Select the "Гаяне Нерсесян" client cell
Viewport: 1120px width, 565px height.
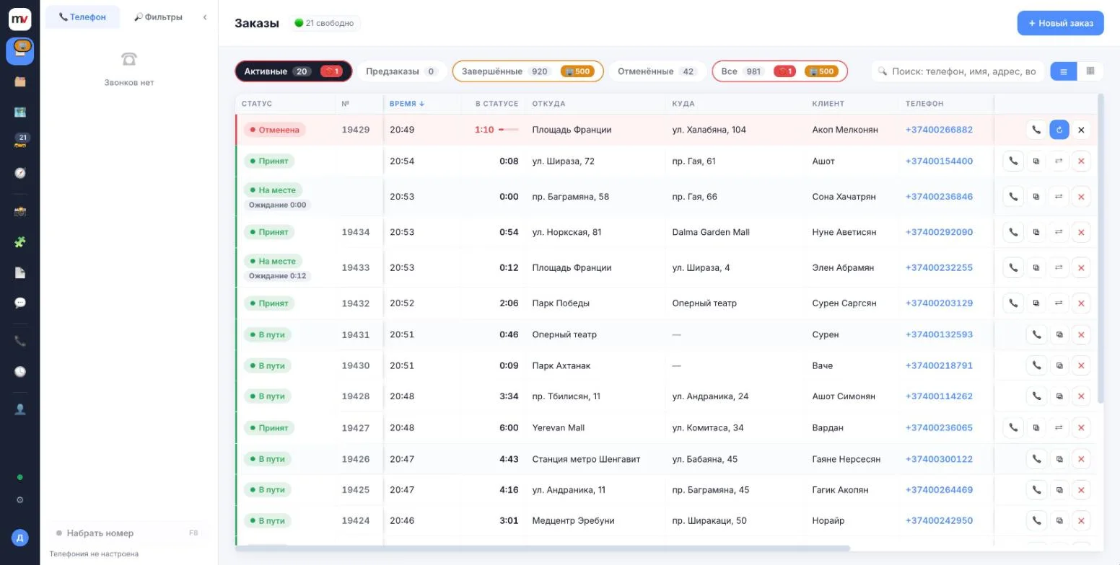tap(846, 459)
